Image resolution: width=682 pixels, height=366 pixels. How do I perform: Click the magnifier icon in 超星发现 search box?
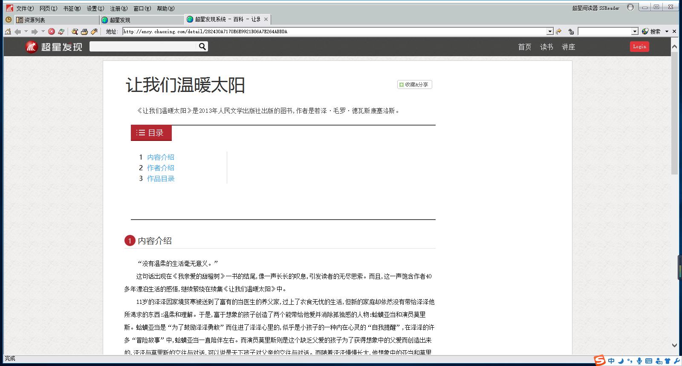click(x=202, y=47)
